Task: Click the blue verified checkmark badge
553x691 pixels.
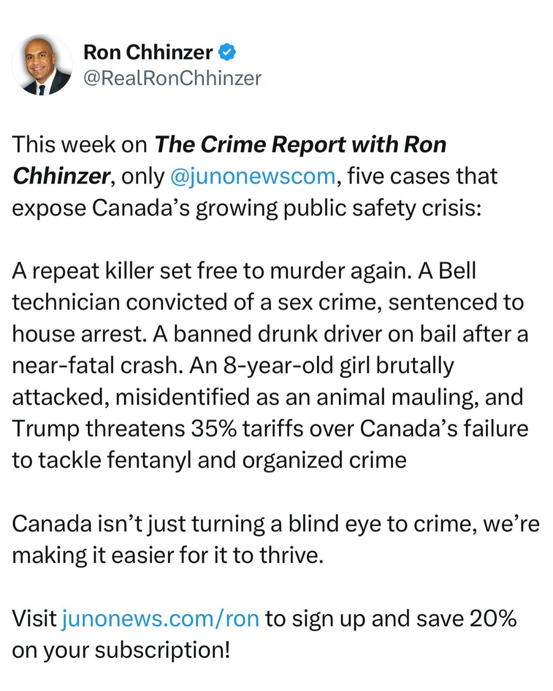Action: click(227, 52)
